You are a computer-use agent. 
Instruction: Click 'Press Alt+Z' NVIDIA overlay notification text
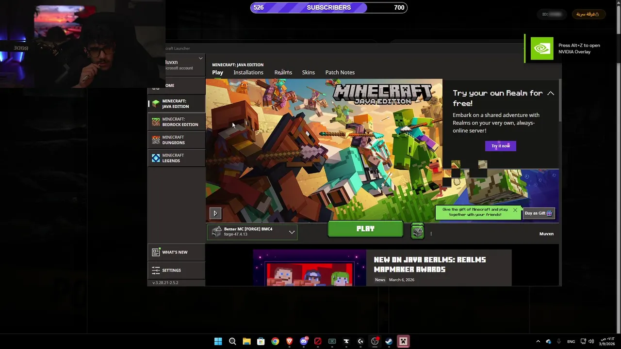[579, 48]
